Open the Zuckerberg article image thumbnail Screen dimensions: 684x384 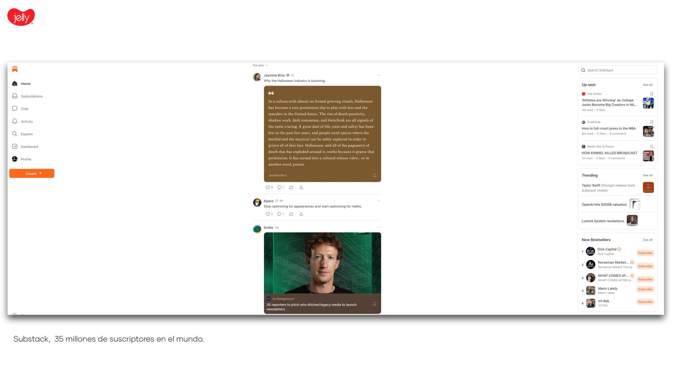pos(322,263)
